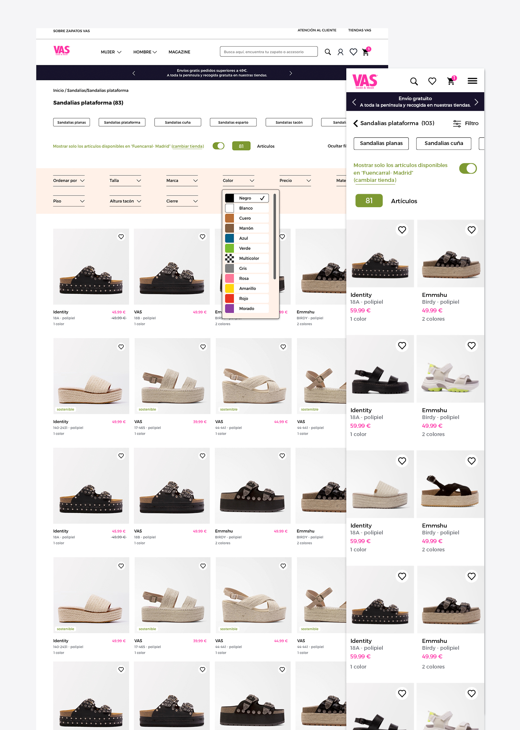Click the desktop VAS logo

(62, 51)
